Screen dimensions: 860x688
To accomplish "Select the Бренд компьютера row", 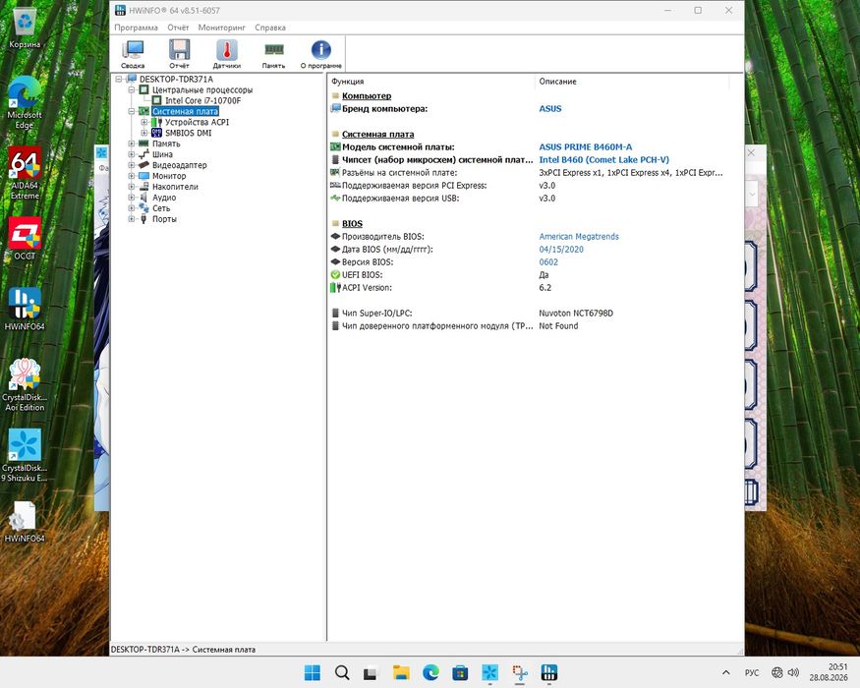I will pyautogui.click(x=530, y=109).
